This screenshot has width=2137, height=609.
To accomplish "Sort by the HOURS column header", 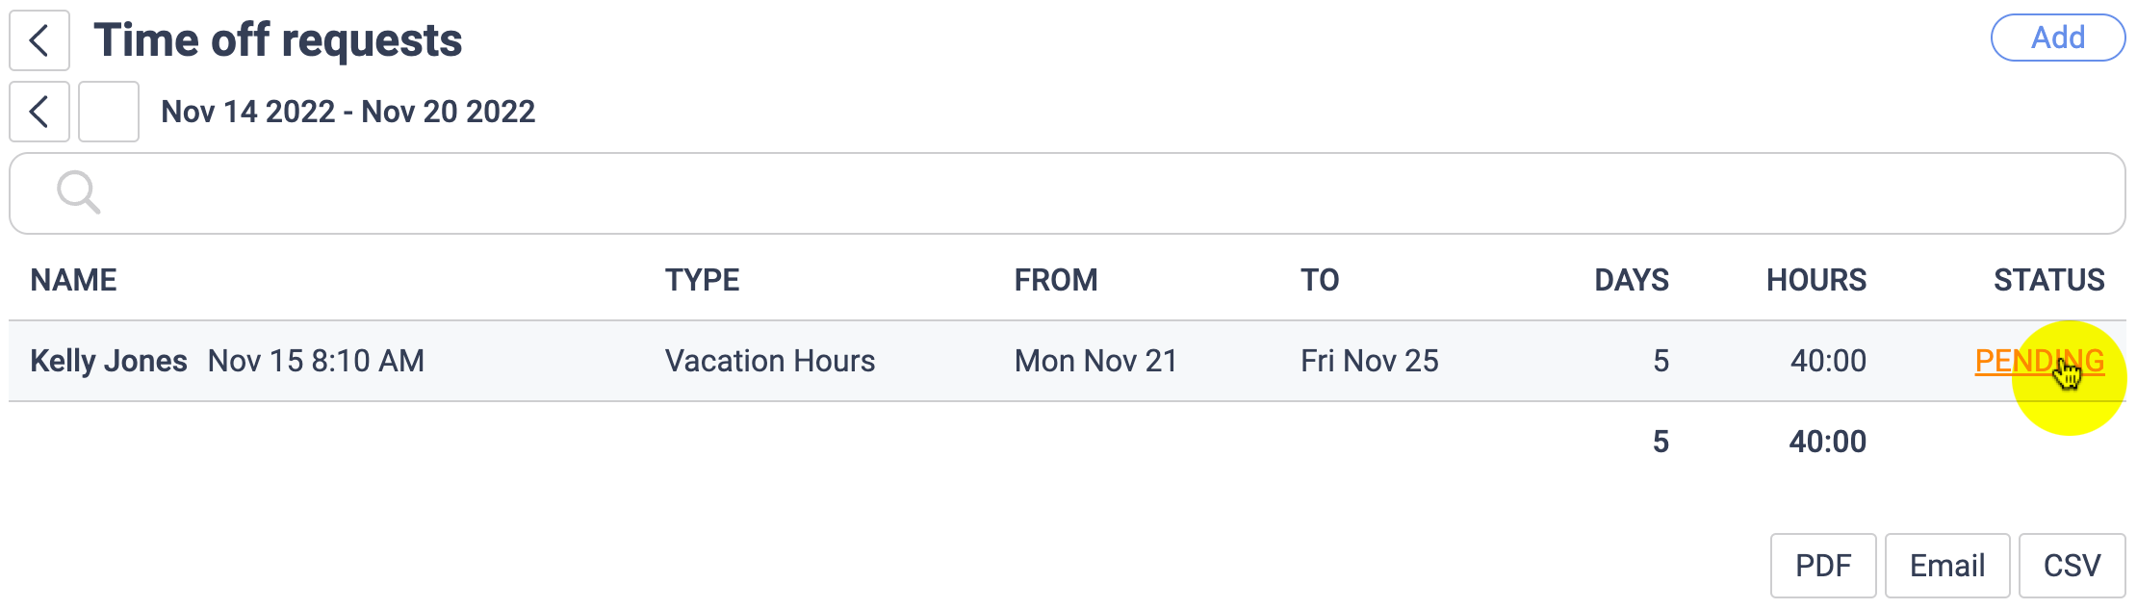I will (1815, 280).
